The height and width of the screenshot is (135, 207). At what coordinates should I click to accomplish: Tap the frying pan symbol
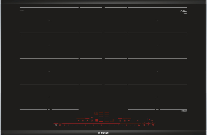pyautogui.click(x=129, y=120)
